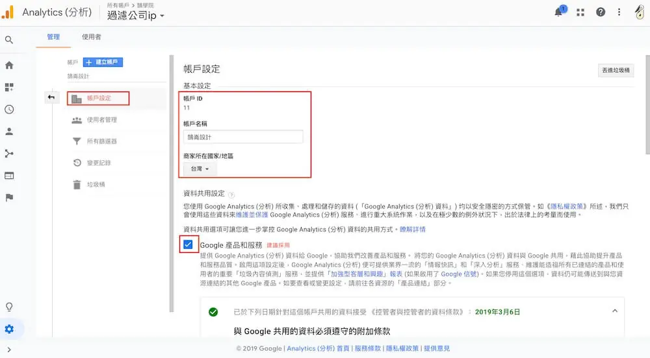Click the Admin gear icon
This screenshot has height=358, width=650.
[x=9, y=329]
